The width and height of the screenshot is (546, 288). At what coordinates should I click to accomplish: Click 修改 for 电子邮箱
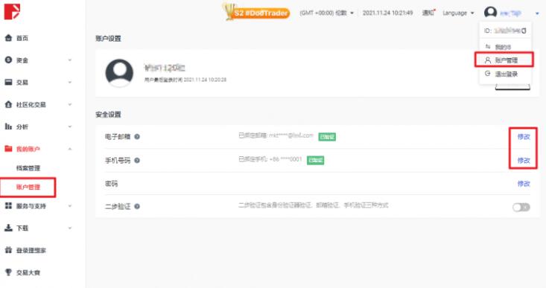[x=524, y=137]
